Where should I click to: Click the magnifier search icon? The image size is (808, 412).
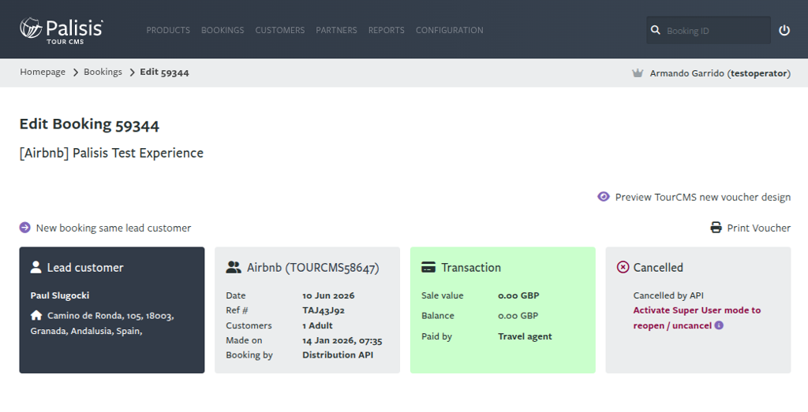(x=656, y=31)
